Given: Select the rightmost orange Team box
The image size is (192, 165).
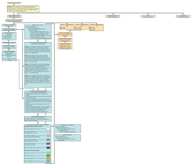Looking at the screenshot, I should point(97,28).
